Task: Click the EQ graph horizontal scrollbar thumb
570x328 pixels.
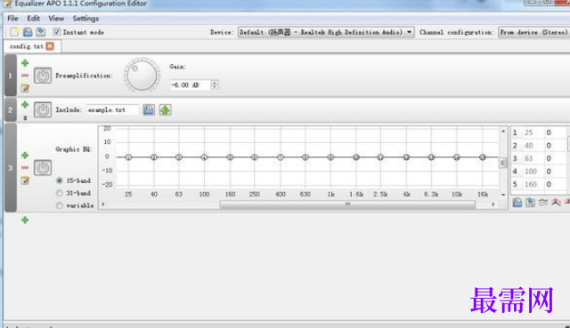Action: [x=347, y=204]
